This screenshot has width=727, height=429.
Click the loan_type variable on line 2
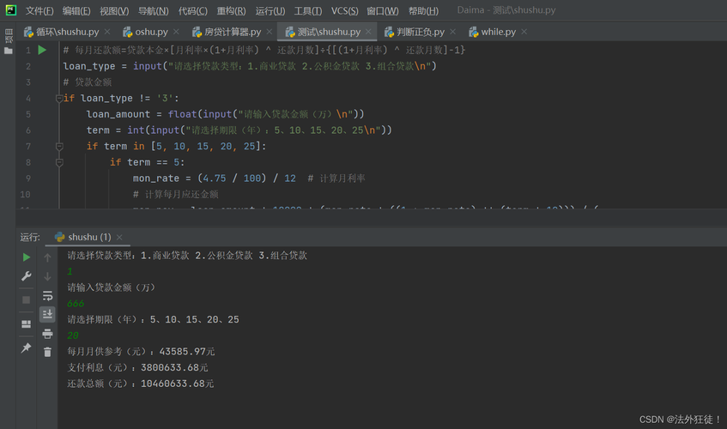click(x=89, y=66)
